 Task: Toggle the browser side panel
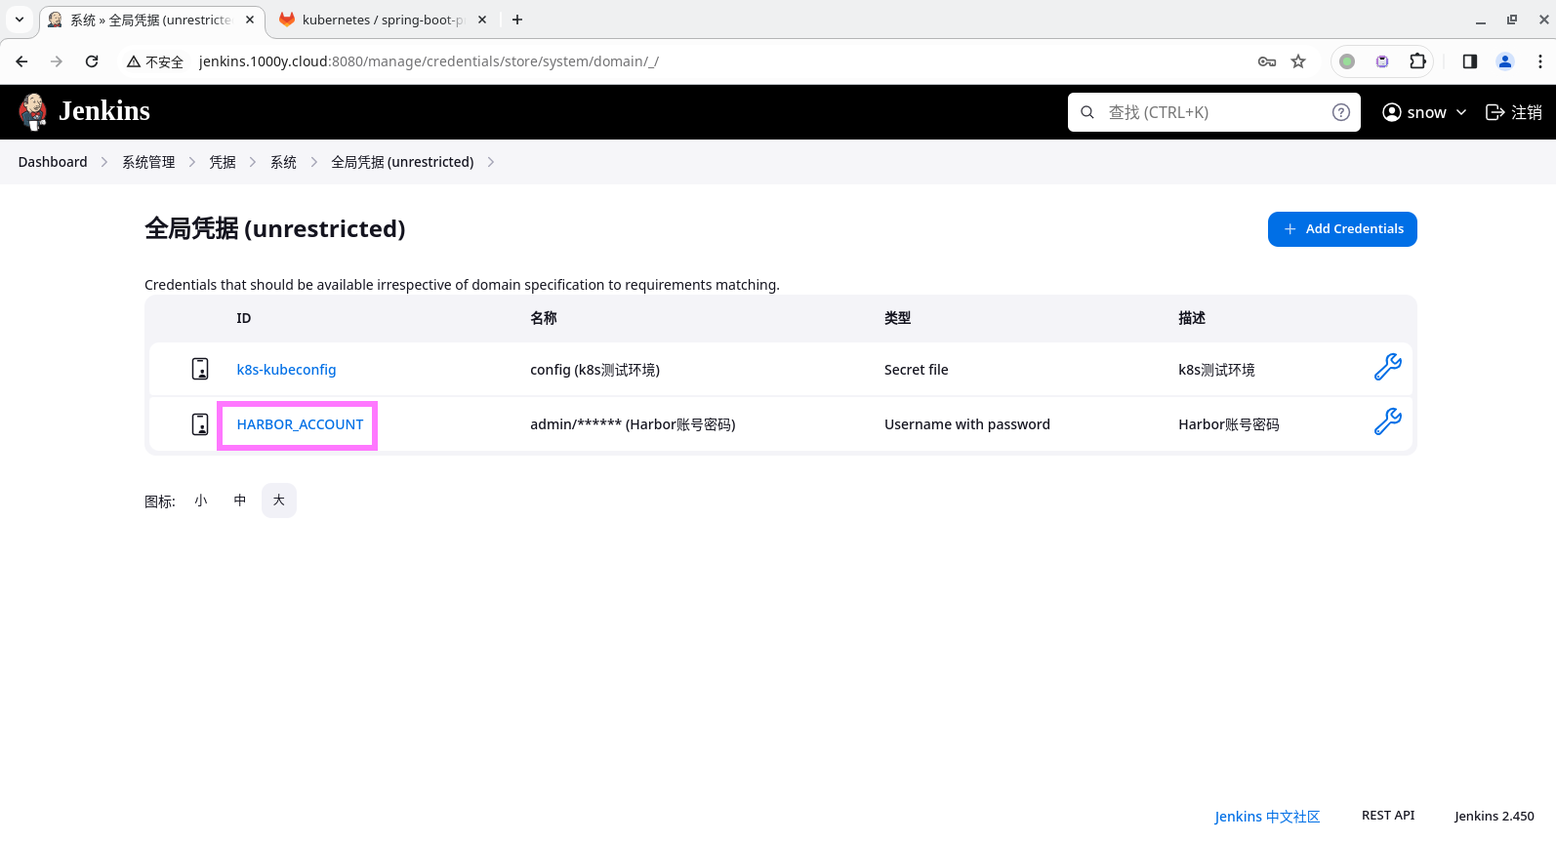pyautogui.click(x=1469, y=61)
